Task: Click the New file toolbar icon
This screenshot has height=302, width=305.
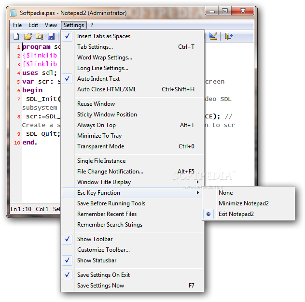Action: 16,36
